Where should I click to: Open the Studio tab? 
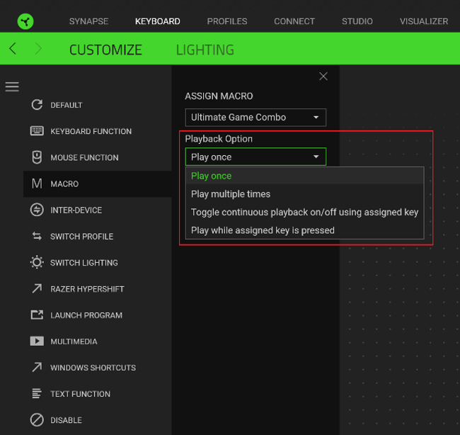pos(357,21)
